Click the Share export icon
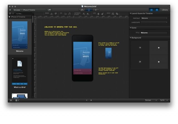 (x=49, y=10)
